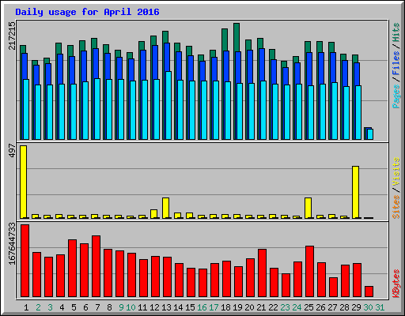The width and height of the screenshot is (405, 316).
Task: Click day 7 on the date axis
Action: coord(97,307)
